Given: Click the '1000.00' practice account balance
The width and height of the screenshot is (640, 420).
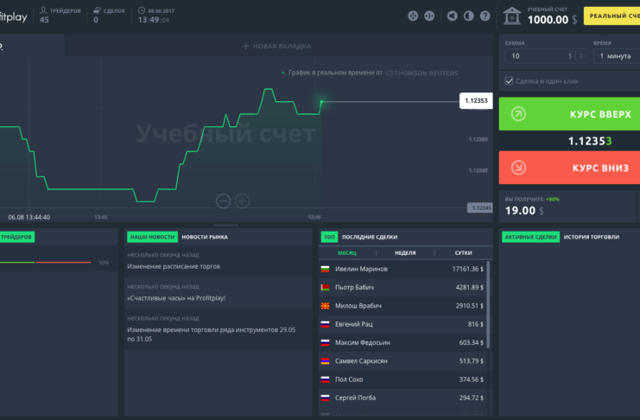Looking at the screenshot, I should [548, 20].
